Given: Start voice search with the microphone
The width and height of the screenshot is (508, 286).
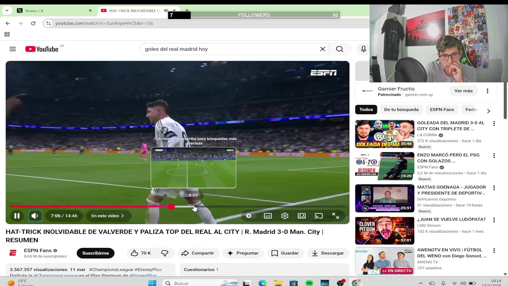Looking at the screenshot, I should click(x=363, y=49).
